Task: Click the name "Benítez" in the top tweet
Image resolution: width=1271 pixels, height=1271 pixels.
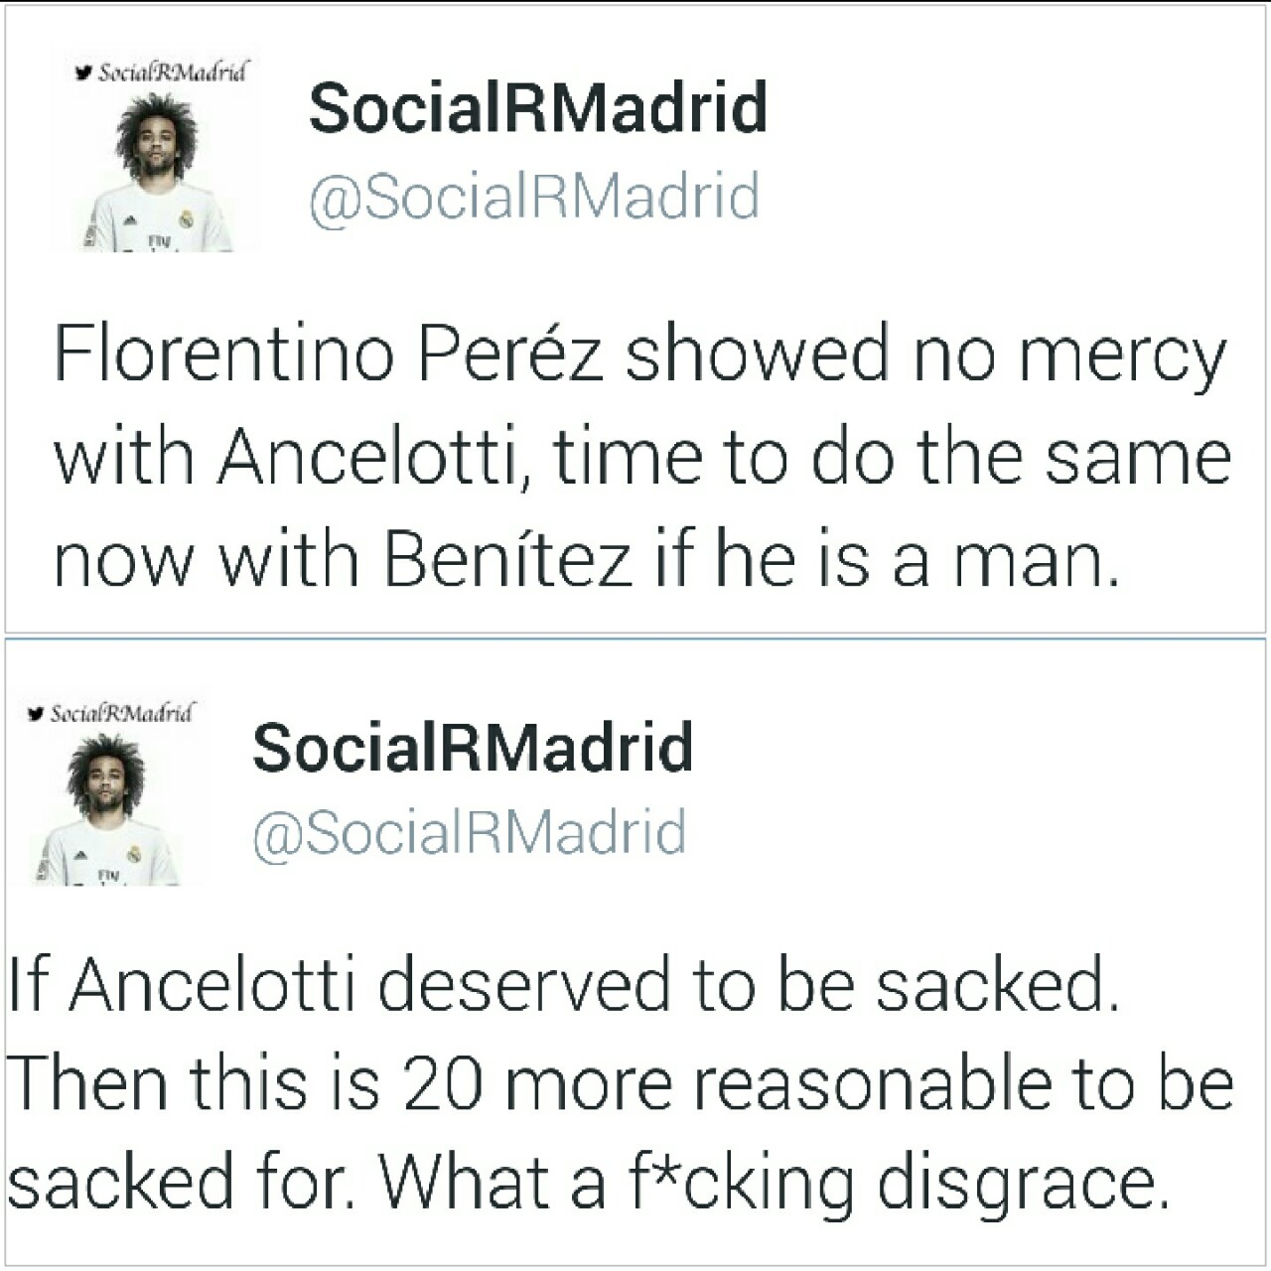Action: [x=507, y=559]
